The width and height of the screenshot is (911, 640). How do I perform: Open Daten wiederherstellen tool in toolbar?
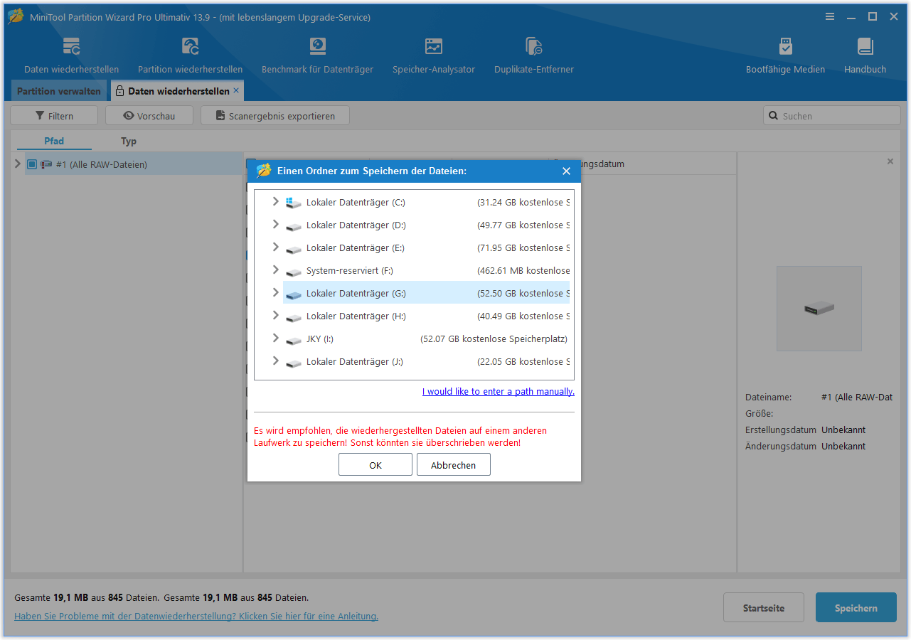(71, 55)
